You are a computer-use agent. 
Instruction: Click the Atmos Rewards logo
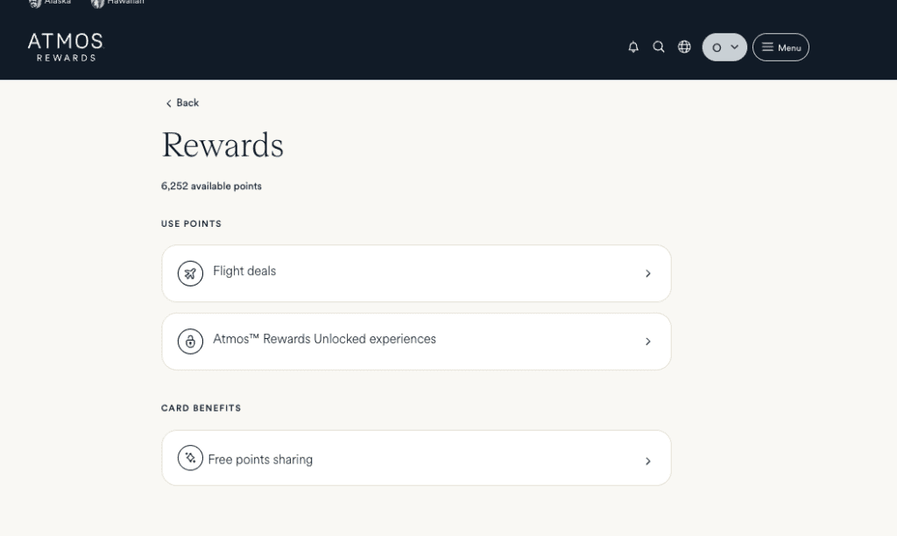tap(65, 47)
